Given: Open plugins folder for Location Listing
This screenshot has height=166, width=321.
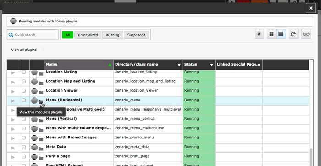Looking at the screenshot, I should [x=41, y=73].
